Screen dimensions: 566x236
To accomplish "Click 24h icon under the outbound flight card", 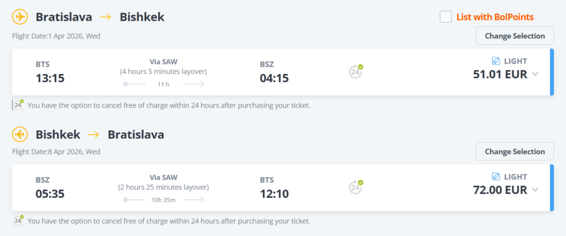I will (18, 105).
